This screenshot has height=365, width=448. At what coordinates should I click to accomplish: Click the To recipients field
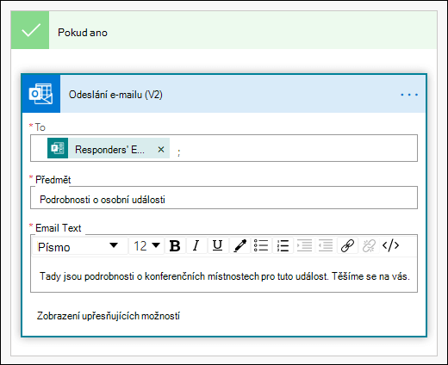point(224,148)
